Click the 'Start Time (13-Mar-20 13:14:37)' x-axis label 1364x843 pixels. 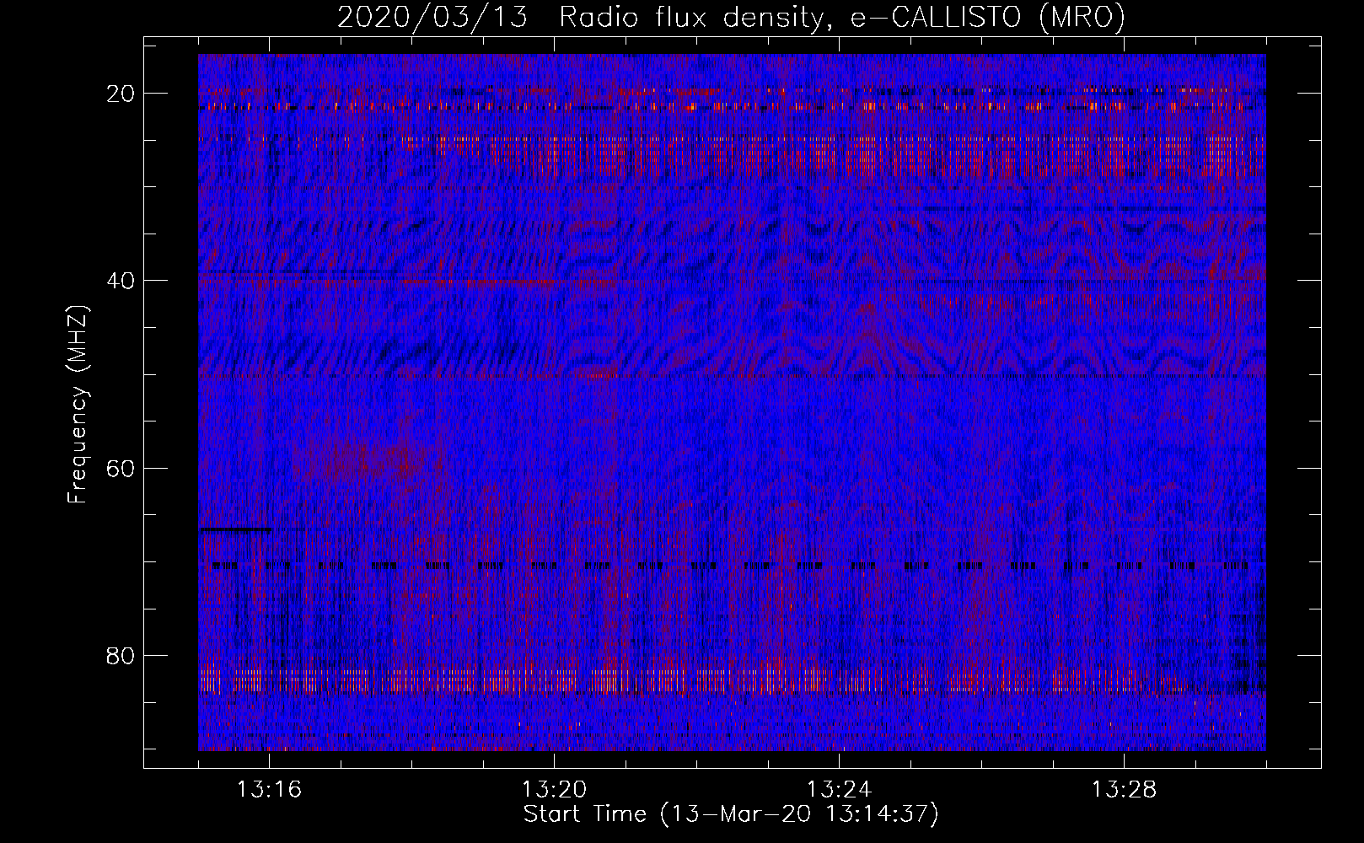coord(731,814)
